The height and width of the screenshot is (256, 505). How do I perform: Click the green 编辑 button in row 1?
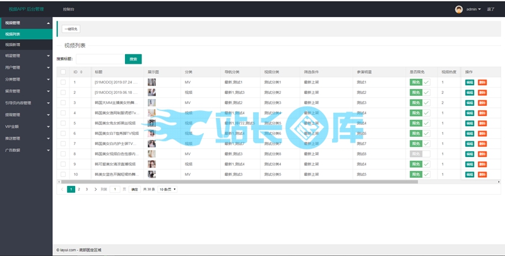[470, 82]
